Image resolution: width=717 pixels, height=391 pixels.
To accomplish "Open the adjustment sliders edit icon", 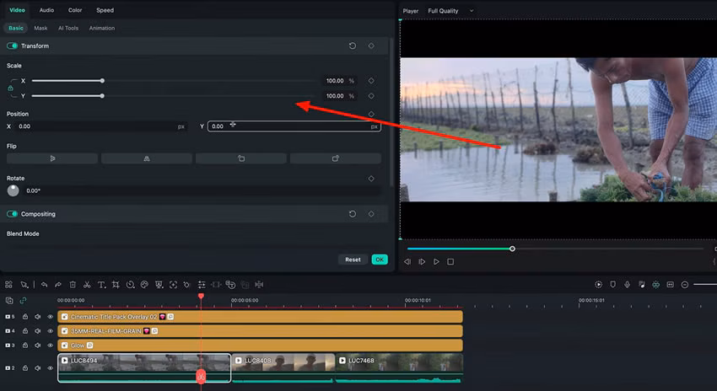I will [202, 285].
